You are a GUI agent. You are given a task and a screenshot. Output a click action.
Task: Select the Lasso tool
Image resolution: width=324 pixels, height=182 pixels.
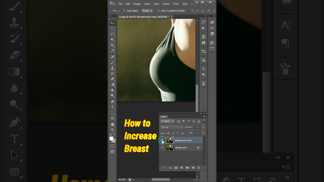click(x=113, y=34)
